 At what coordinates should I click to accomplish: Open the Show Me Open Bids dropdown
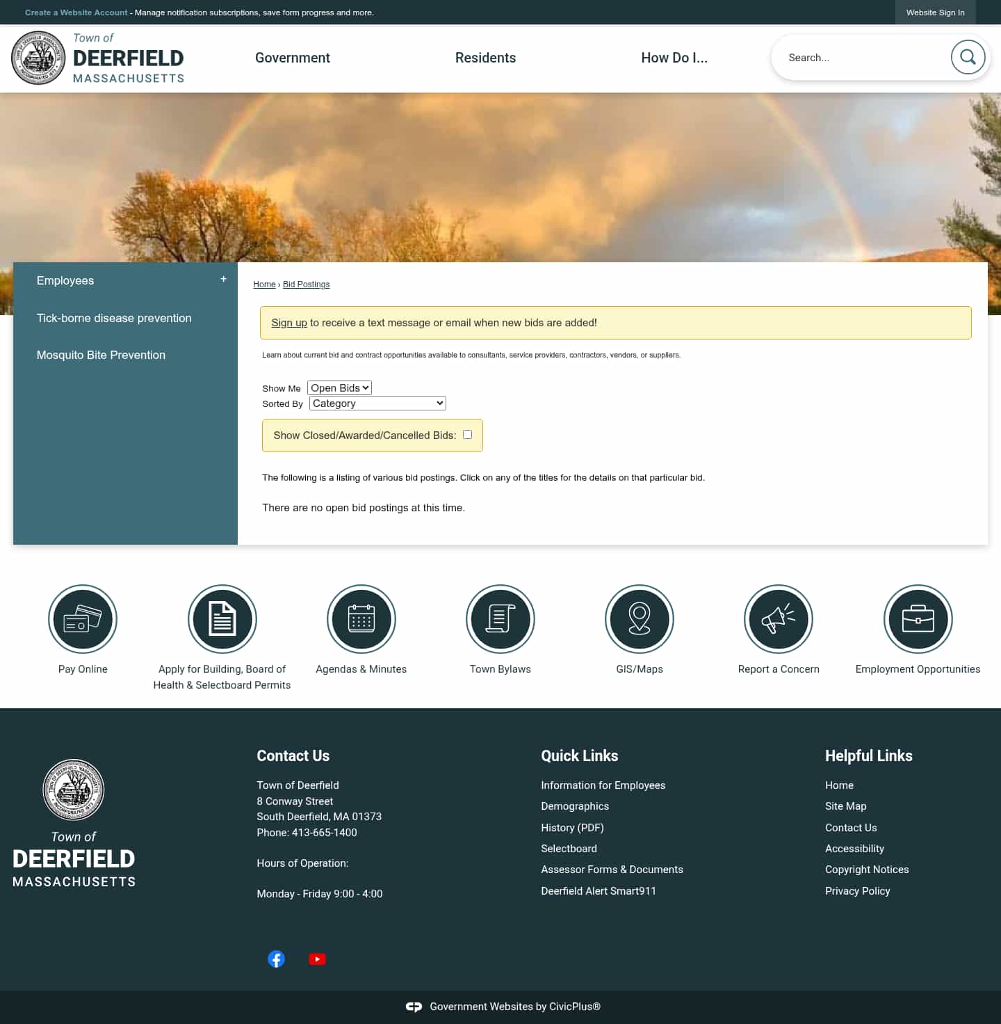click(x=339, y=388)
